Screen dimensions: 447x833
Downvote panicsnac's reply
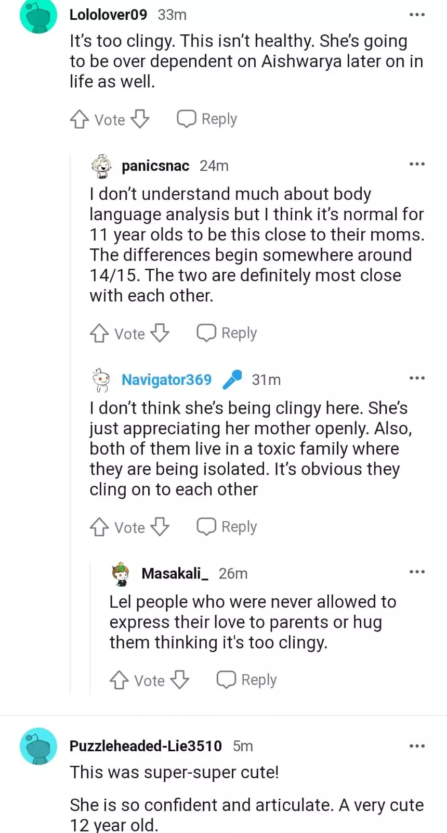[160, 333]
